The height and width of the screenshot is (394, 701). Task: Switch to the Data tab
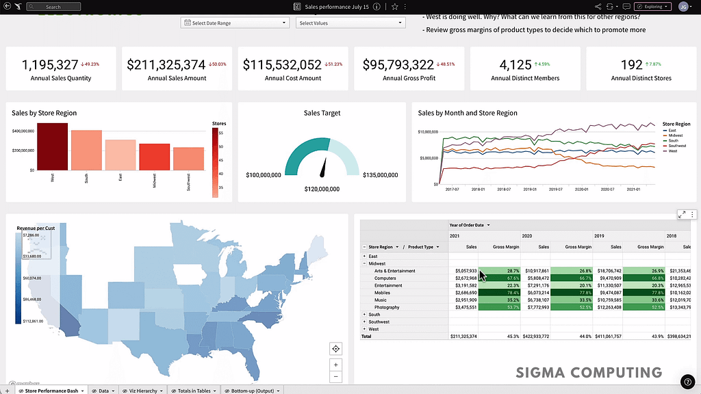[103, 391]
